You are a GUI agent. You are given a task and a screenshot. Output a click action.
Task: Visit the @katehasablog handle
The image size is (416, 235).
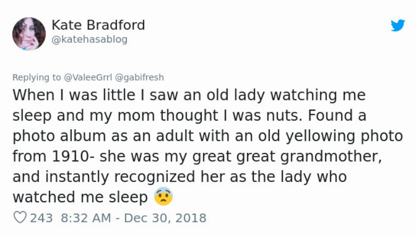(89, 40)
